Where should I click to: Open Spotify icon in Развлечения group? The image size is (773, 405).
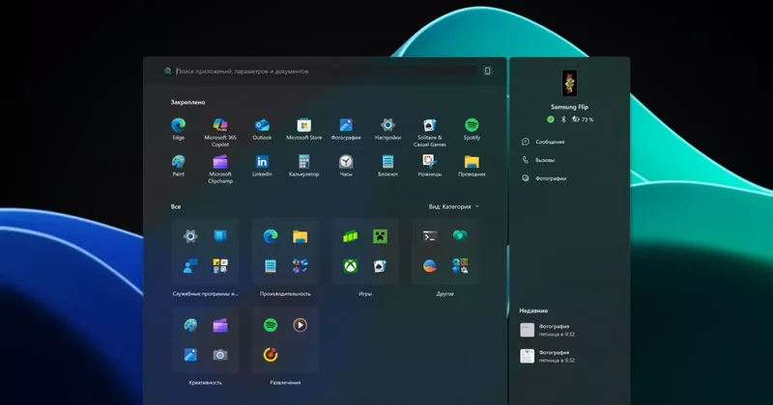pos(271,325)
